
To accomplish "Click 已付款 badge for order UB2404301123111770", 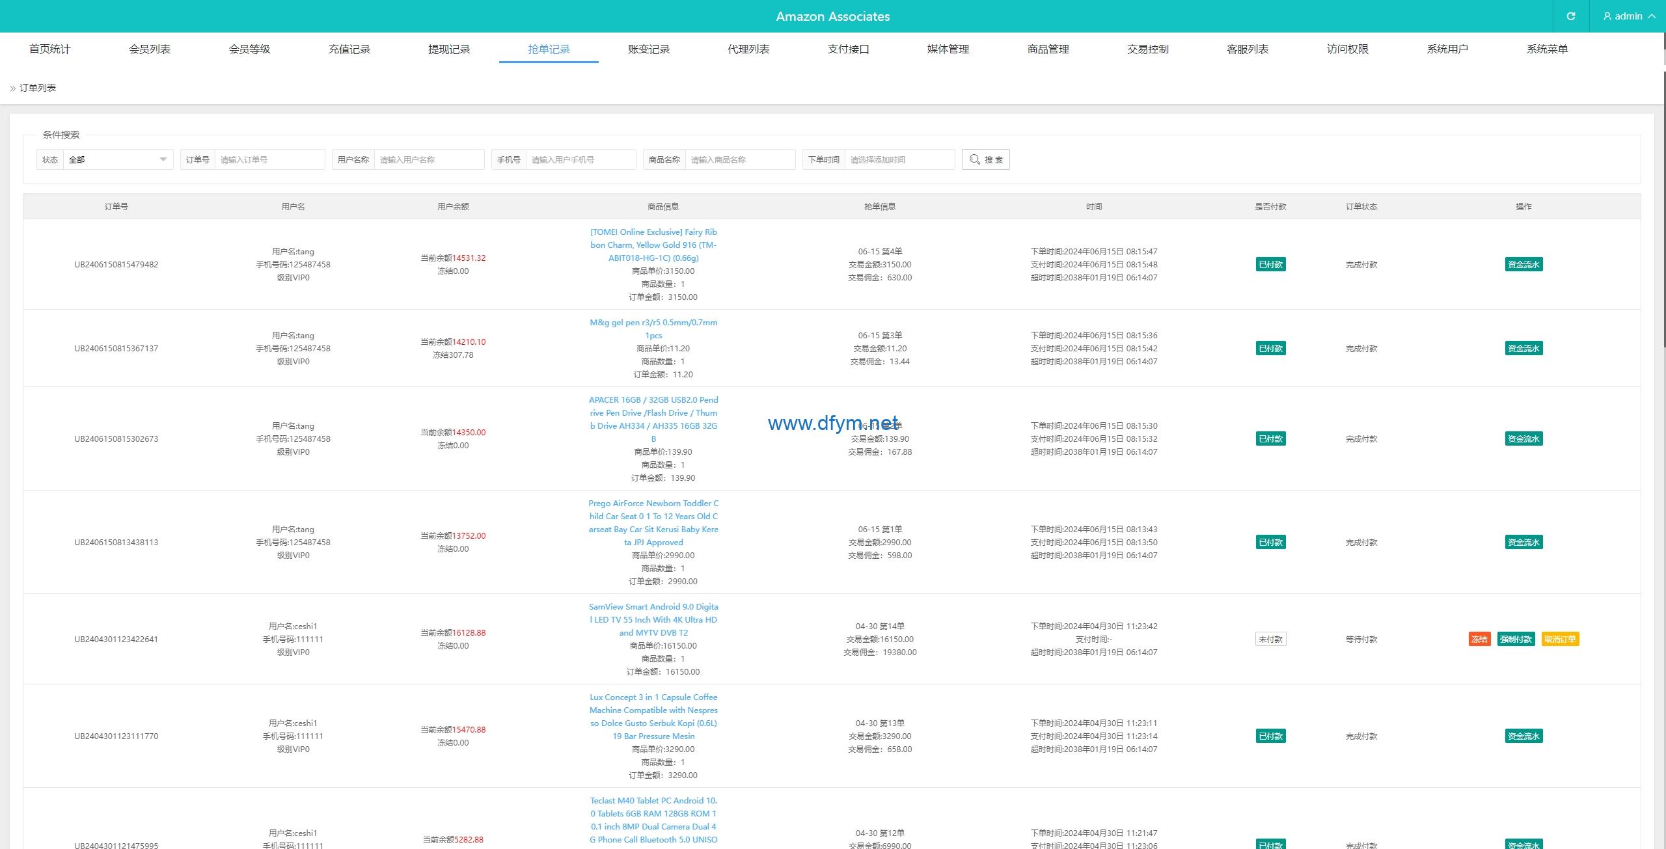I will [1270, 736].
